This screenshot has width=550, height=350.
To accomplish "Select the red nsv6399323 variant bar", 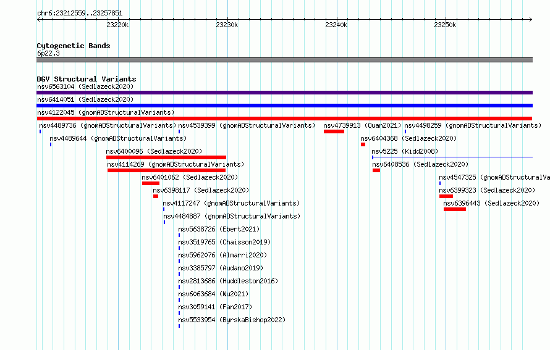I will click(x=446, y=196).
